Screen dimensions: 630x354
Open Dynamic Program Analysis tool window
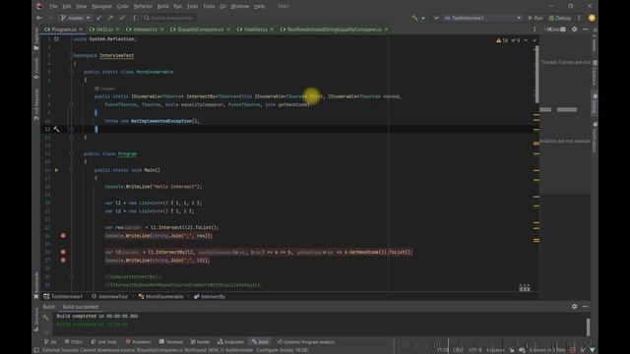[x=306, y=342]
